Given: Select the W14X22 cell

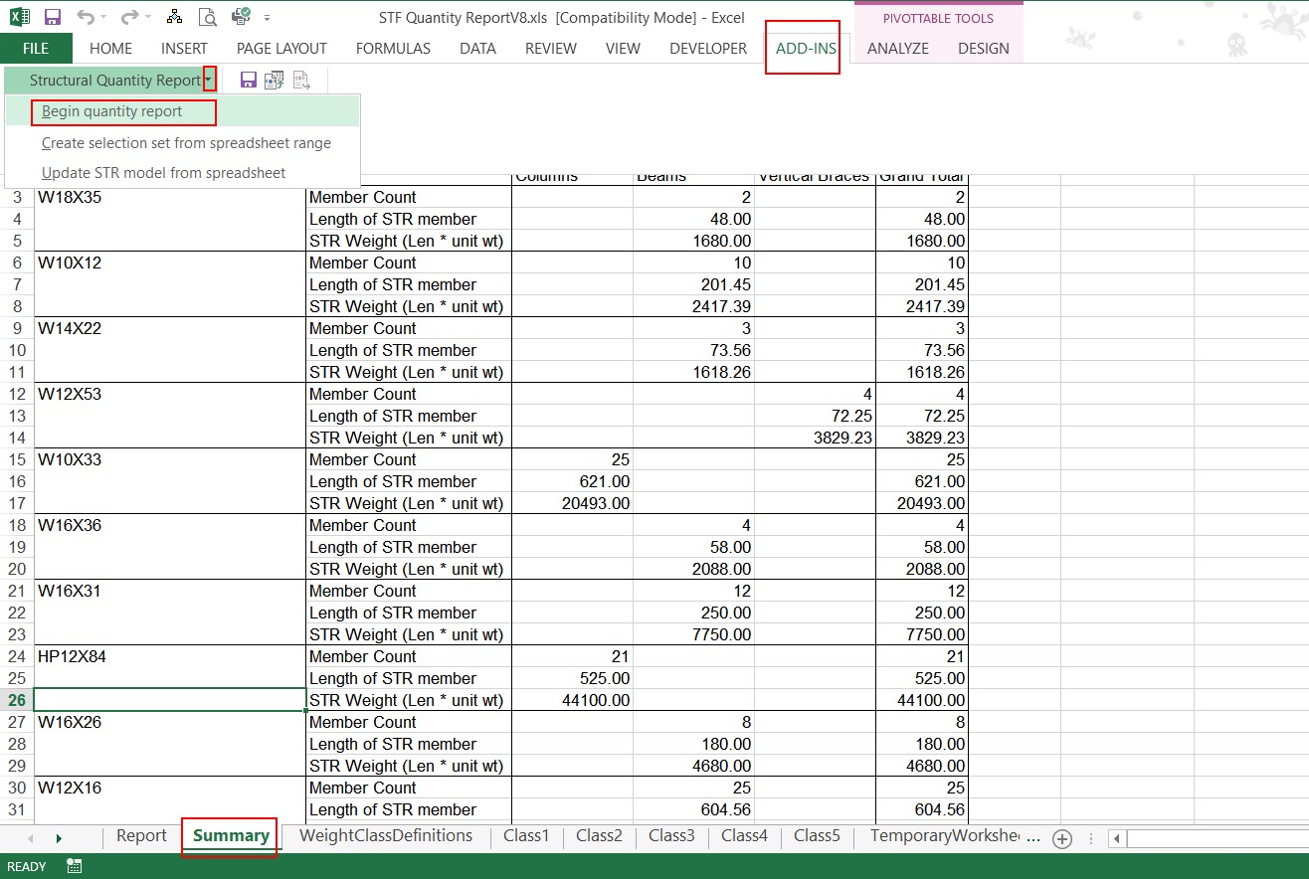Looking at the screenshot, I should [170, 328].
